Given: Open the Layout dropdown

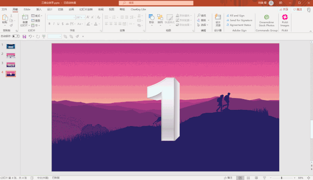Looking at the screenshot, I should point(37,16).
